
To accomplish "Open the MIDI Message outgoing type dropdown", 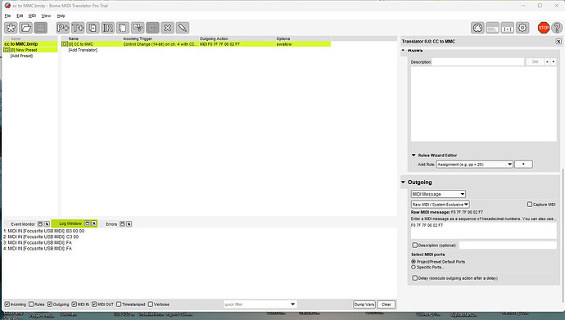I will click(x=438, y=194).
